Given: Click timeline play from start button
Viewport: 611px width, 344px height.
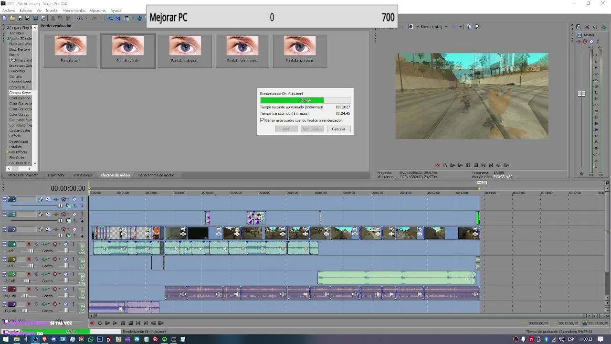Looking at the screenshot, I should click(107, 323).
